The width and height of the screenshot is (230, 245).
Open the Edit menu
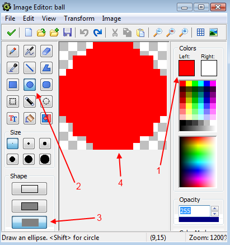coord(29,19)
